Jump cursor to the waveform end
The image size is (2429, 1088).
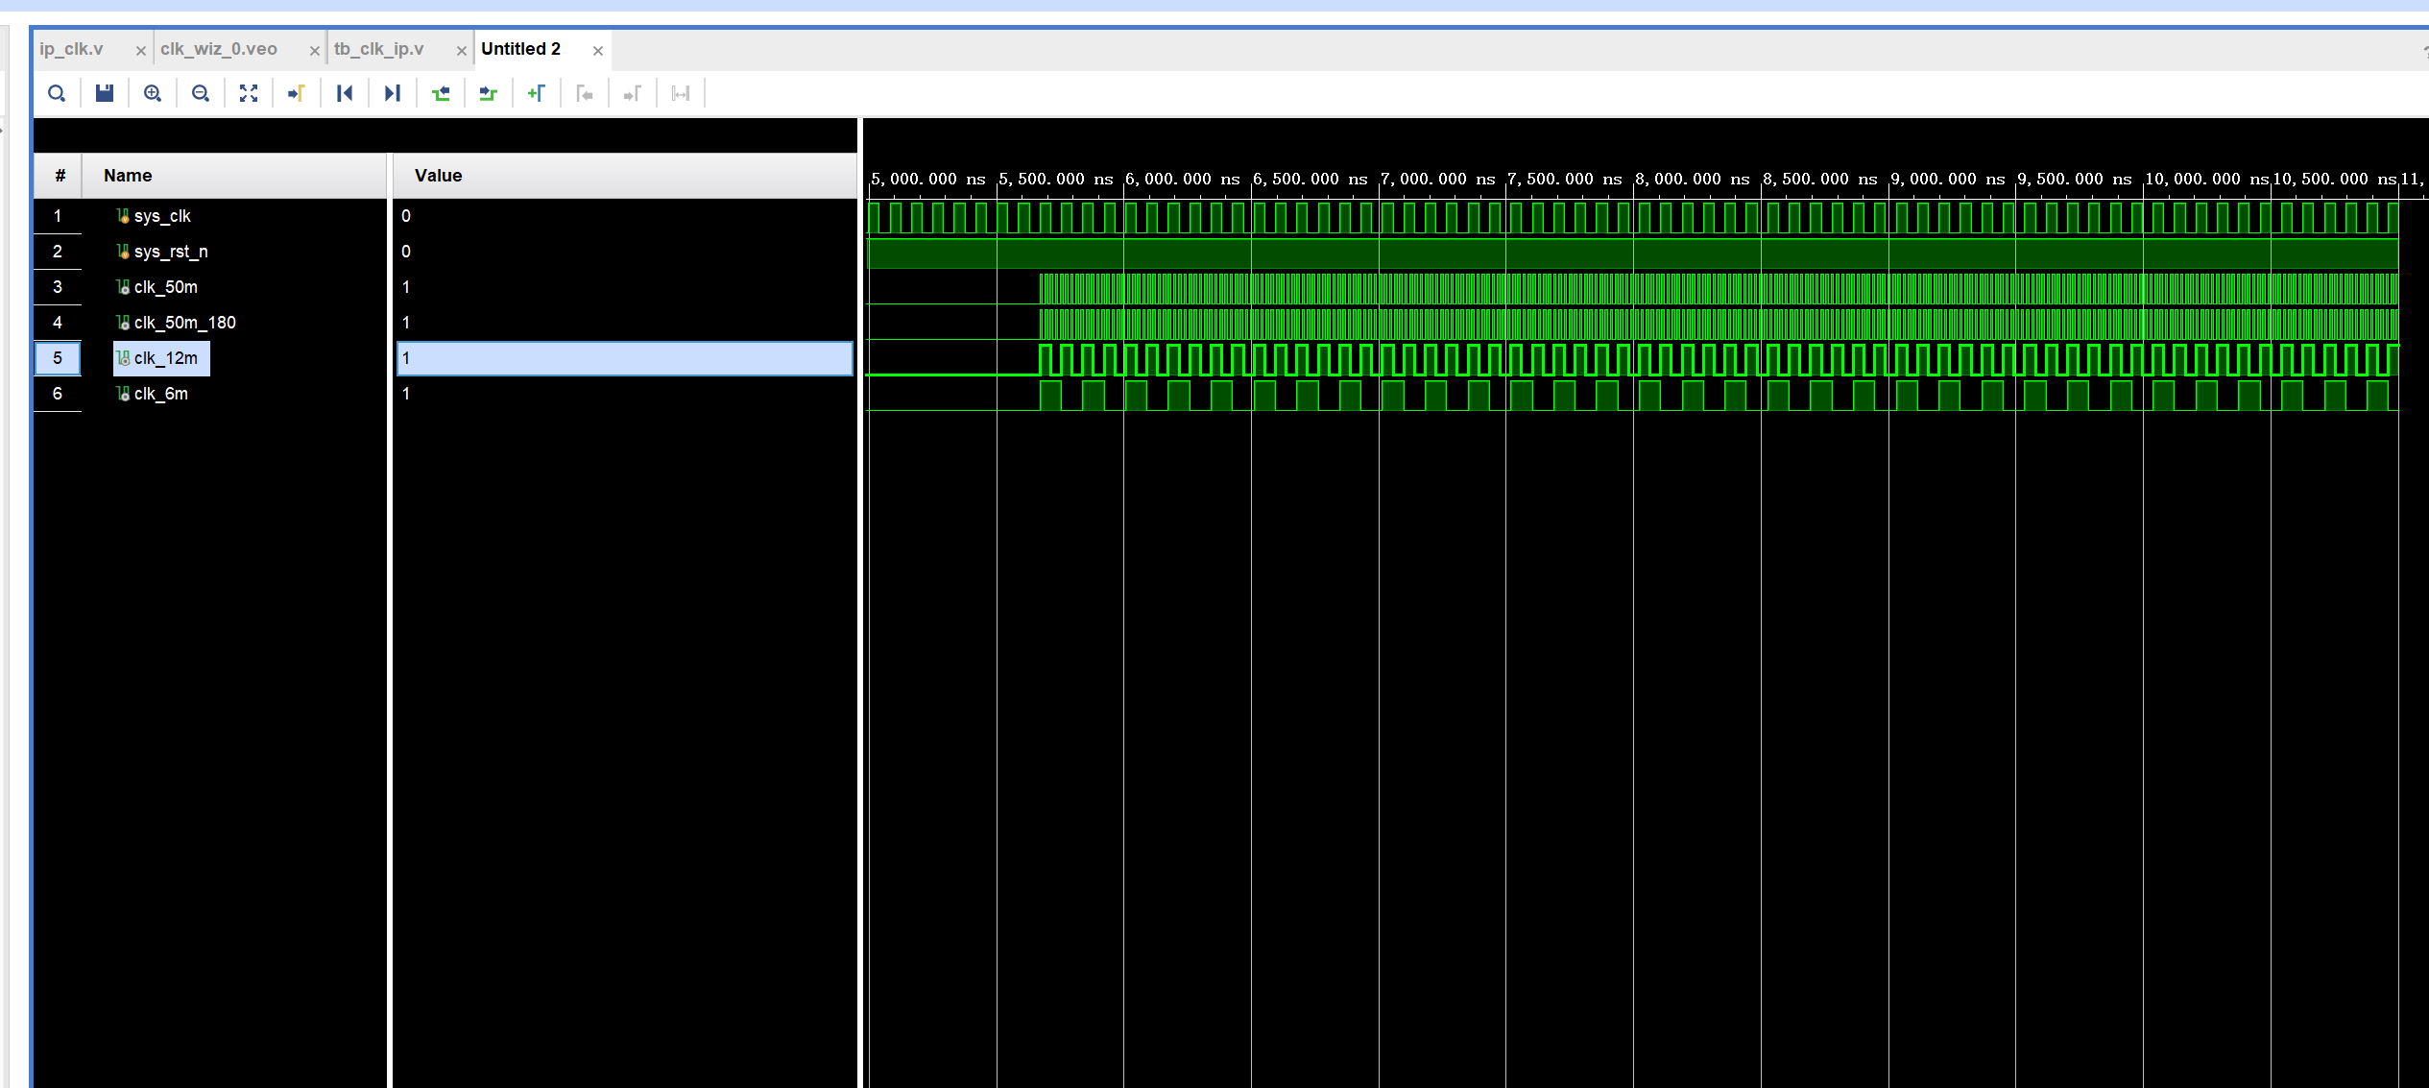[392, 93]
